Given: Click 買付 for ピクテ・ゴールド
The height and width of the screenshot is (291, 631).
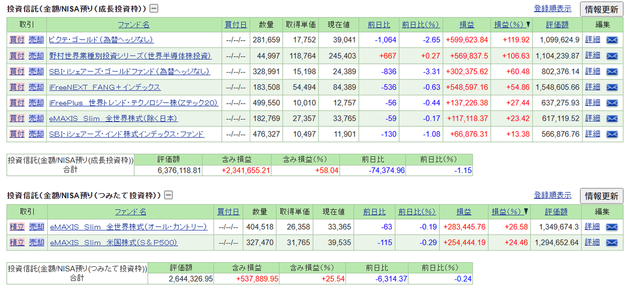Looking at the screenshot, I should tap(17, 40).
